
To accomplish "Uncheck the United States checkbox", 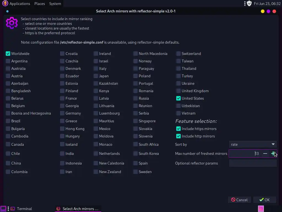I will tap(178, 98).
